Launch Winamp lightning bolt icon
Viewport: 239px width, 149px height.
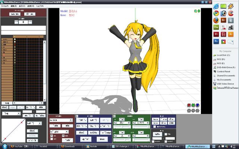(231, 6)
